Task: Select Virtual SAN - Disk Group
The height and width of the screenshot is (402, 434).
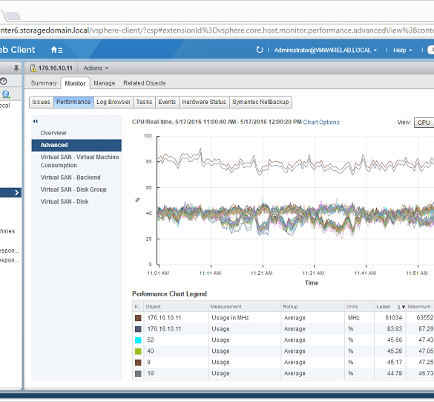Action: pos(73,189)
